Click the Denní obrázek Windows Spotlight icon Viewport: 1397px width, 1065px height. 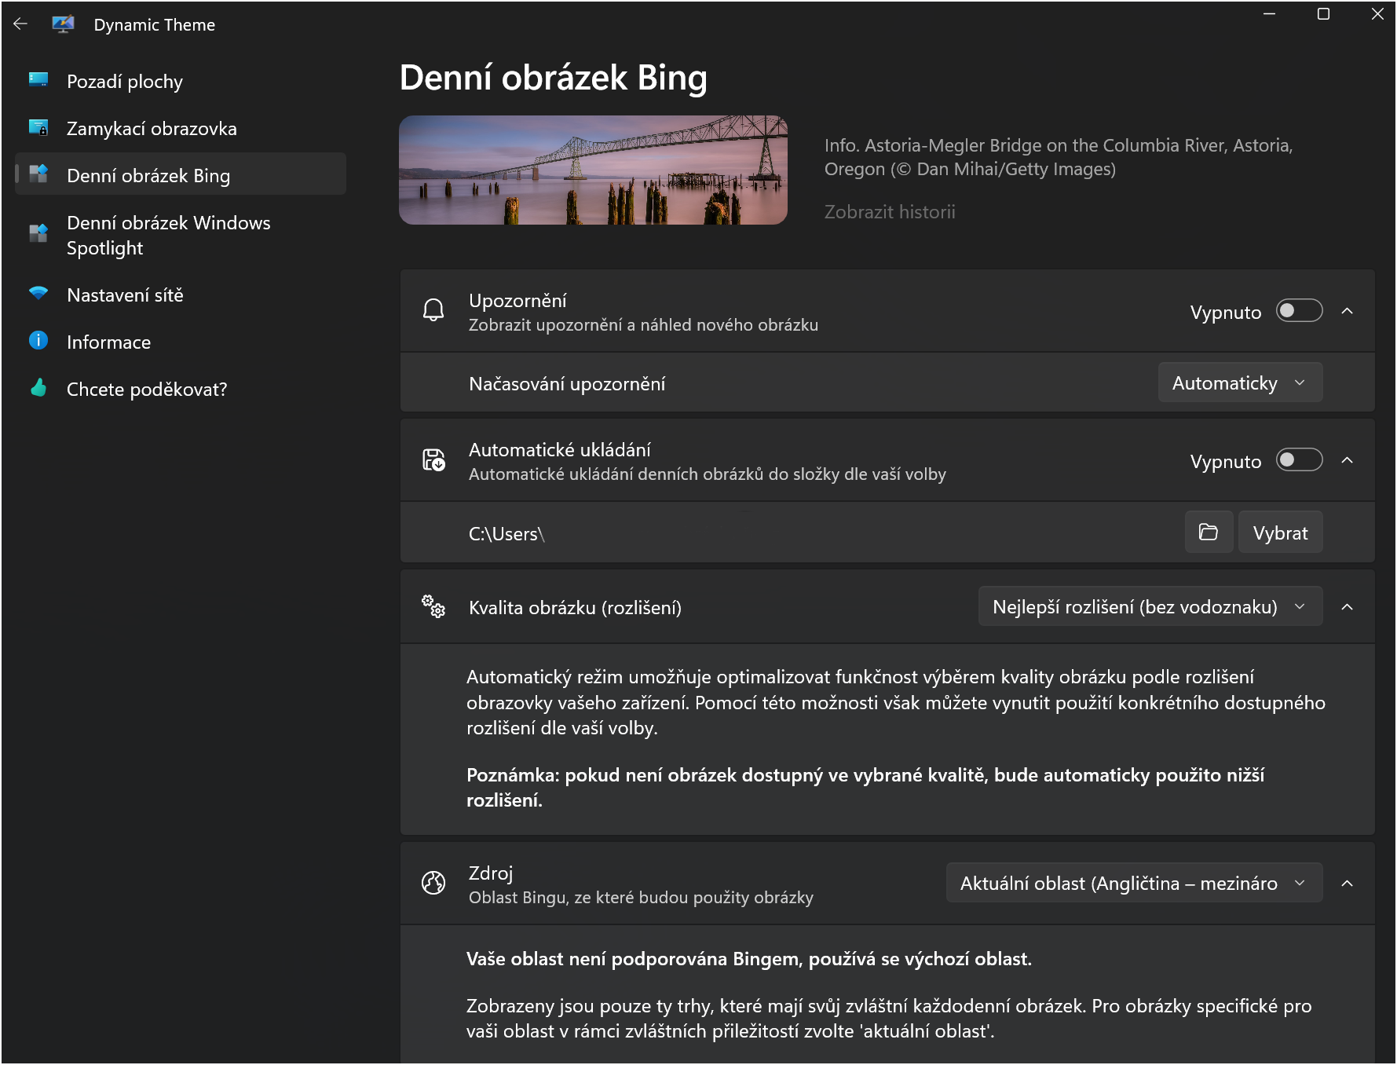[x=38, y=234]
